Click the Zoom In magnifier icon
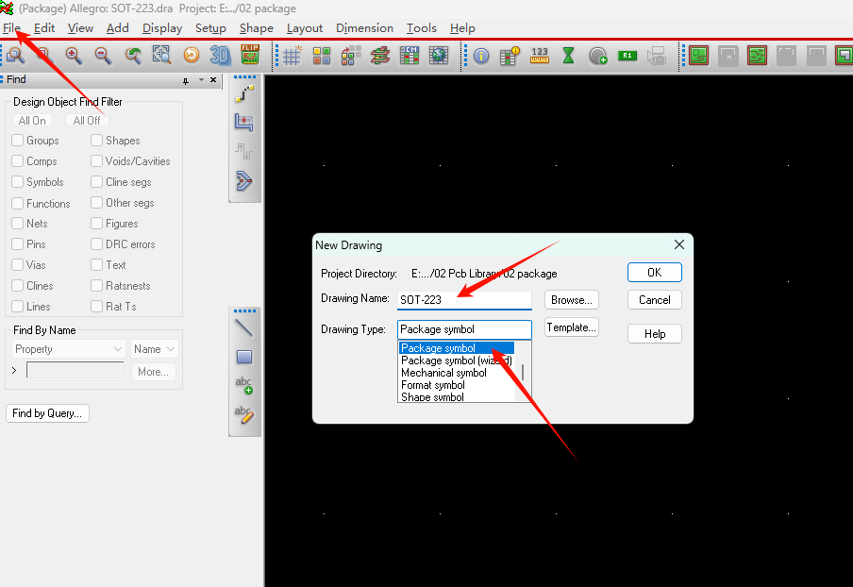The height and width of the screenshot is (587, 853). [74, 56]
